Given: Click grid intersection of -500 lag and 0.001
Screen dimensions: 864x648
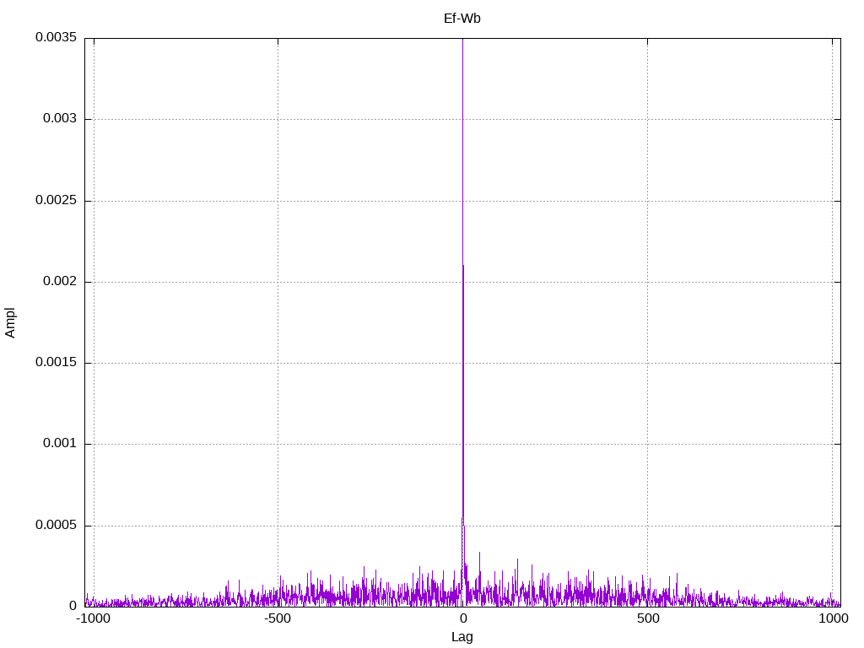Looking at the screenshot, I should pos(278,444).
